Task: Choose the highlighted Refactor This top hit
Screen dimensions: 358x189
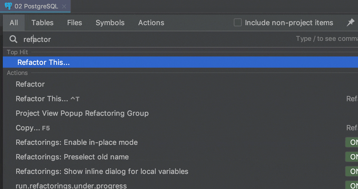Action: pyautogui.click(x=43, y=62)
